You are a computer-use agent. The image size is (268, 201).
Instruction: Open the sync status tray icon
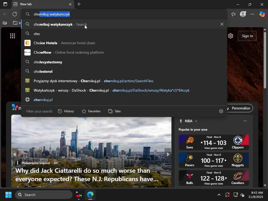click(x=227, y=195)
